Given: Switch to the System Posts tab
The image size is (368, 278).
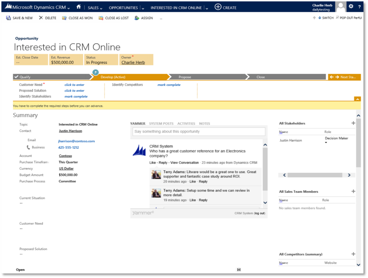Looking at the screenshot, I should pos(161,124).
